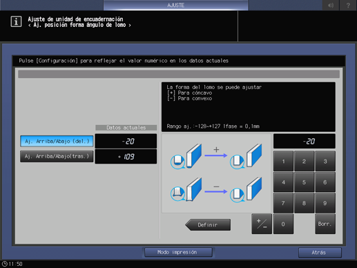357x268 pixels.
Task: Select the AJUSTE tab
Action: (175, 5)
